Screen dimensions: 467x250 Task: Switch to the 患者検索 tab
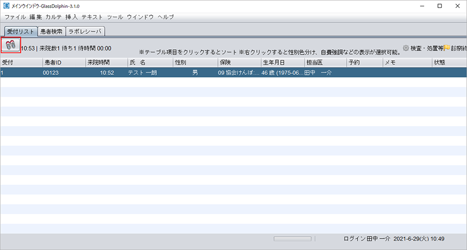click(x=51, y=31)
